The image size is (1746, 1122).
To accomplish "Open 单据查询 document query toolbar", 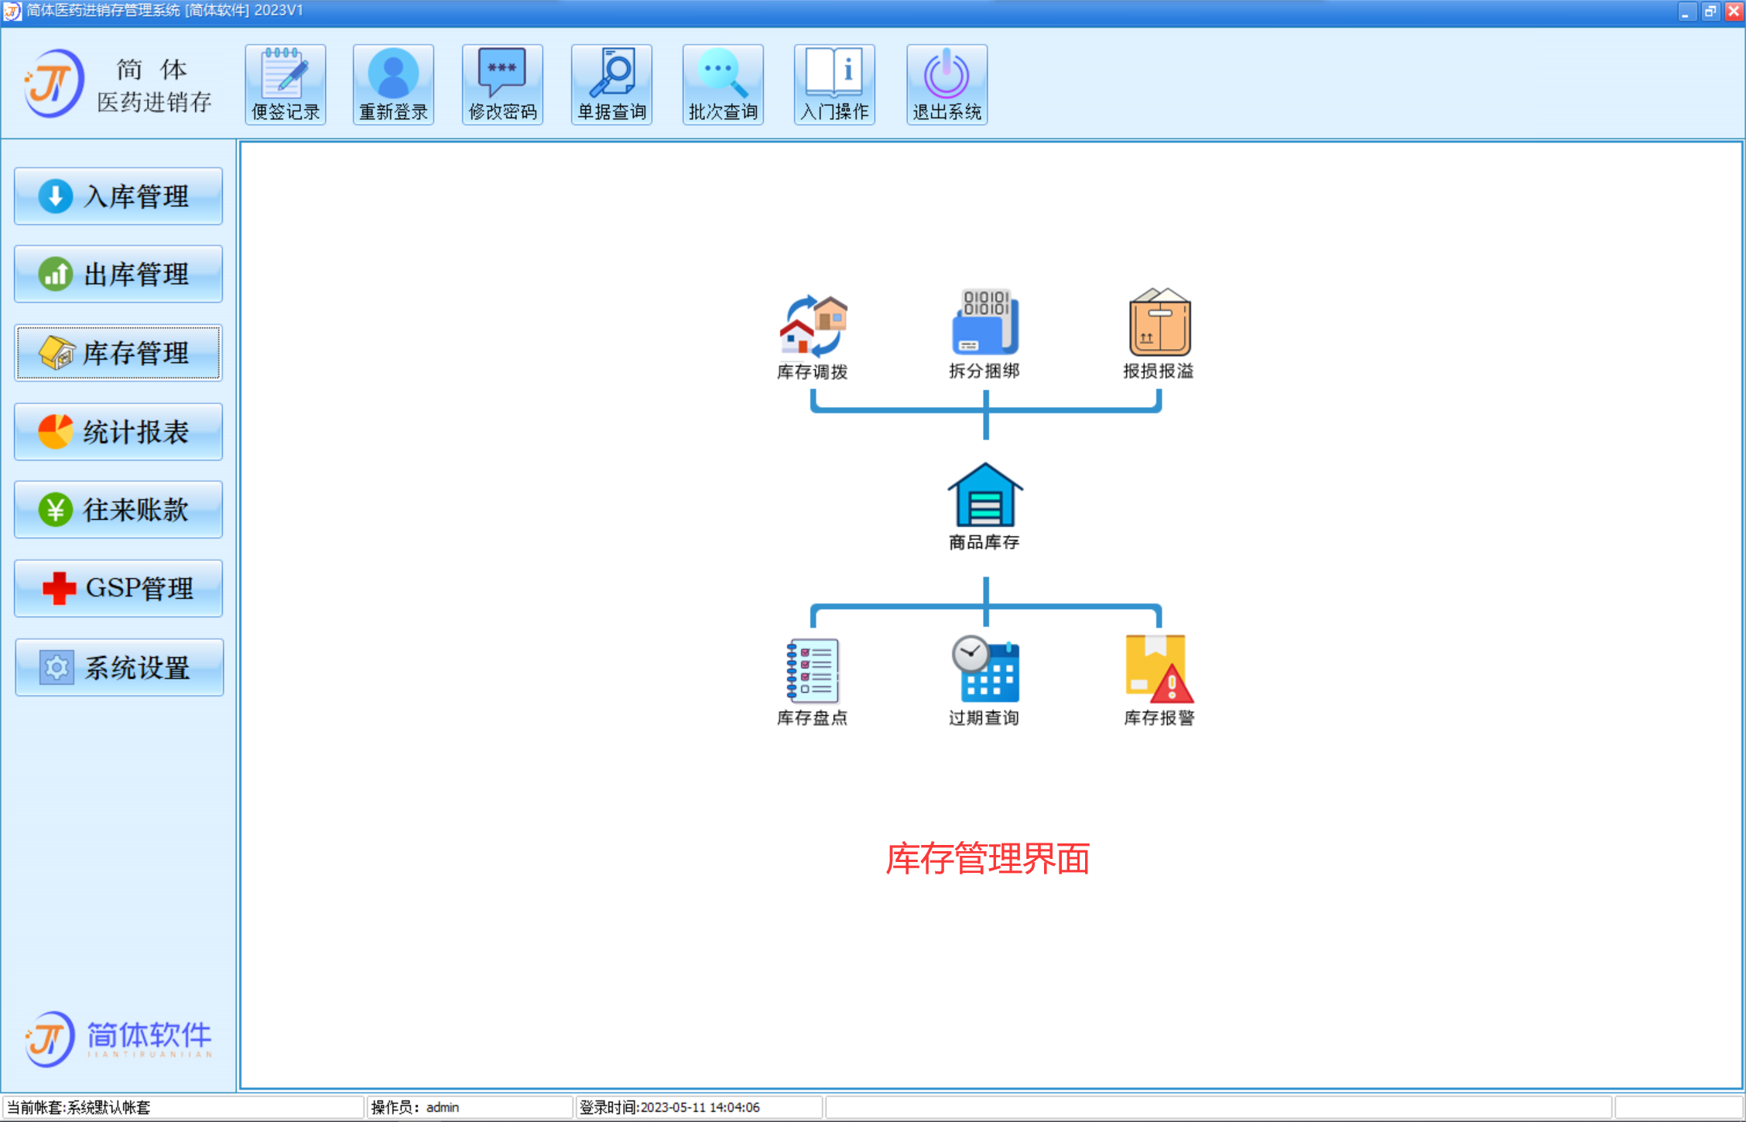I will pyautogui.click(x=612, y=84).
